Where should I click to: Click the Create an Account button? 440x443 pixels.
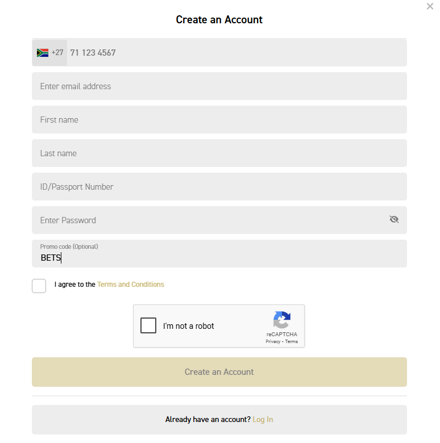(219, 372)
